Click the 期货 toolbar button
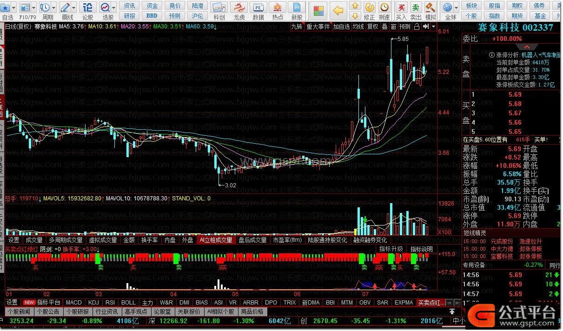The width and height of the screenshot is (563, 331). point(517,16)
